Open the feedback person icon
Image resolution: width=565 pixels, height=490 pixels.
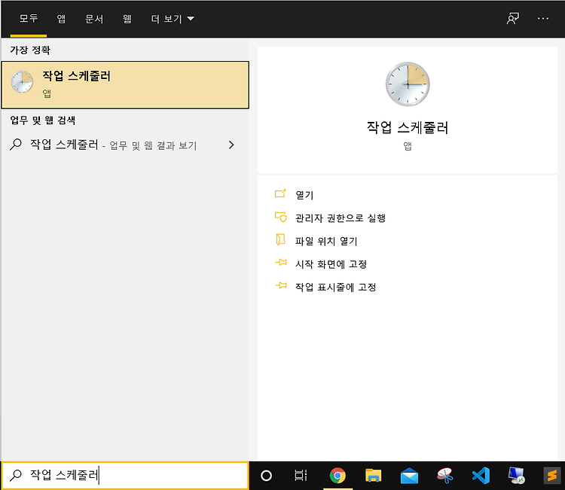point(512,18)
